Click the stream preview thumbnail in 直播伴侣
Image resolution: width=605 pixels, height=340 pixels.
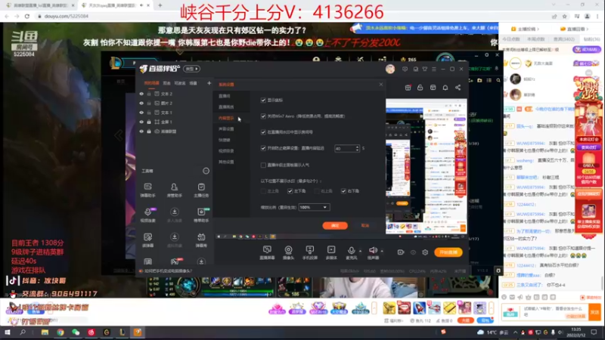426,166
